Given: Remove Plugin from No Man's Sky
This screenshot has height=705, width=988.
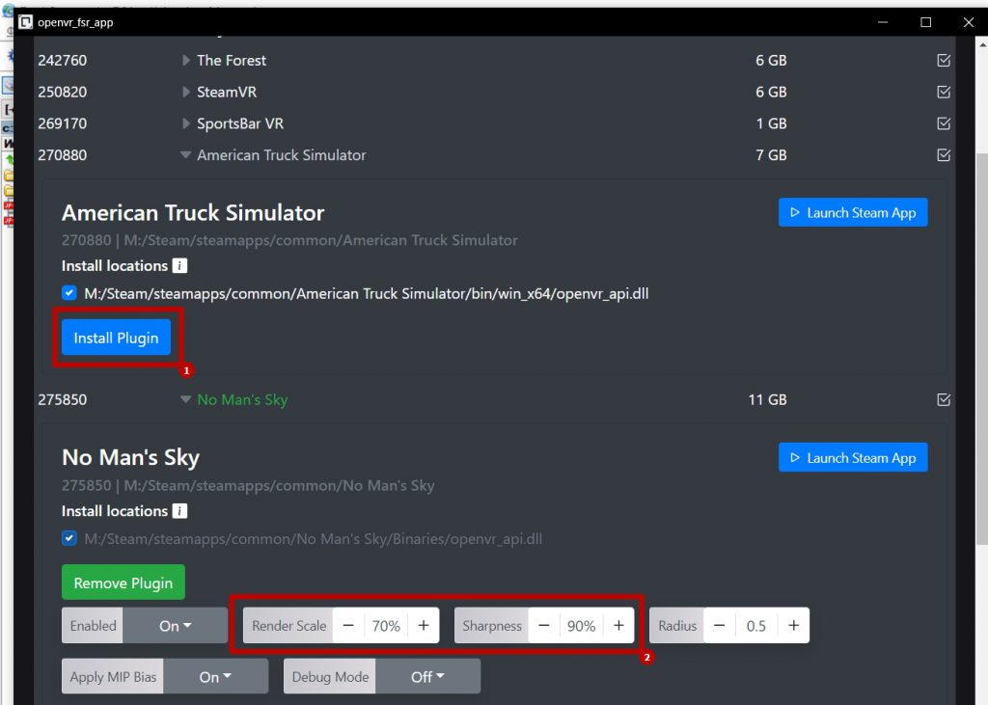Looking at the screenshot, I should point(123,583).
